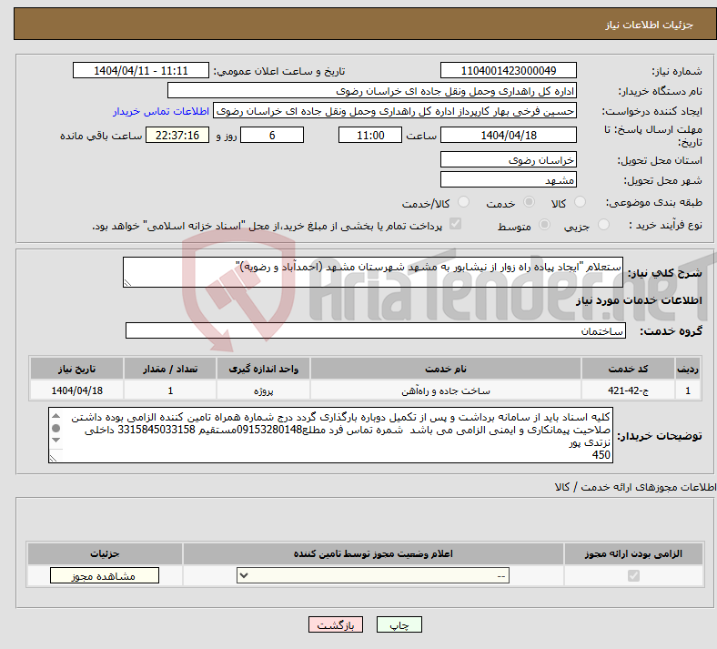The width and height of the screenshot is (717, 649).
Task: Click the الزامی بودن ارائه مجوز header
Action: 633,553
